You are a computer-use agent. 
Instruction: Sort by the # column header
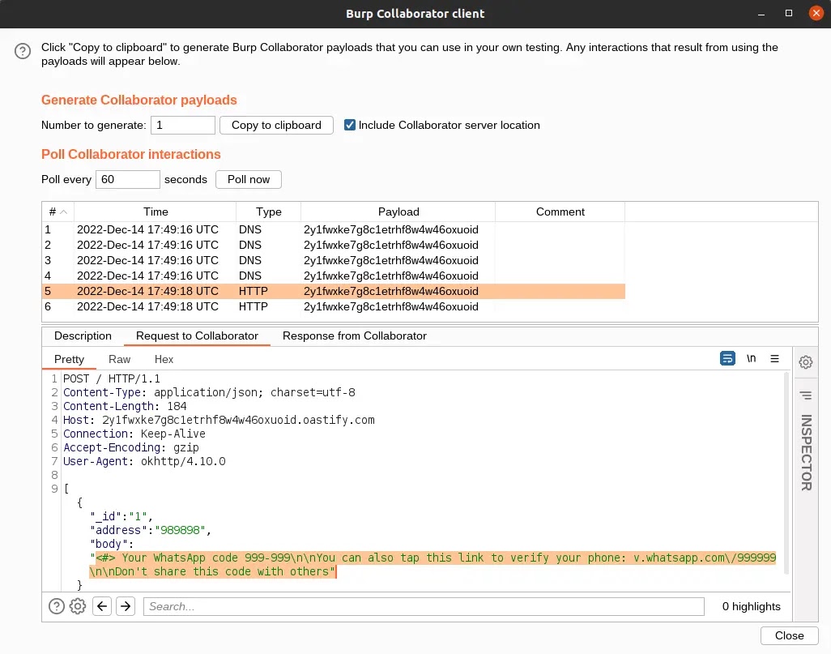58,212
